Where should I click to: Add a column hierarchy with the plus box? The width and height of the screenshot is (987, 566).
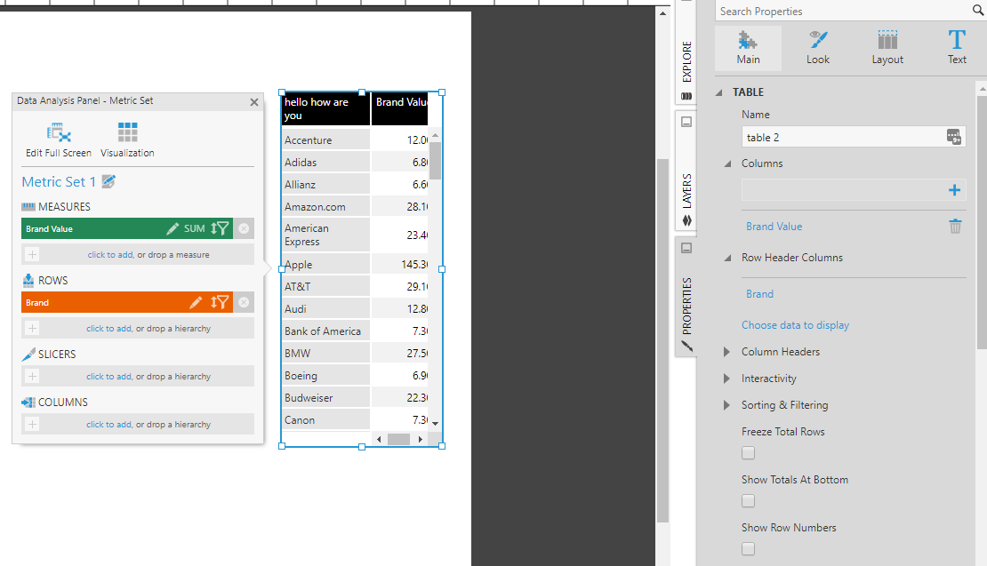(32, 425)
